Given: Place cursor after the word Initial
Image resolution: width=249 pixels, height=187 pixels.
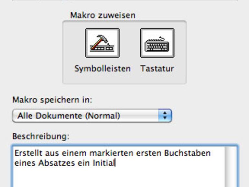Looking at the screenshot, I should [115, 163].
